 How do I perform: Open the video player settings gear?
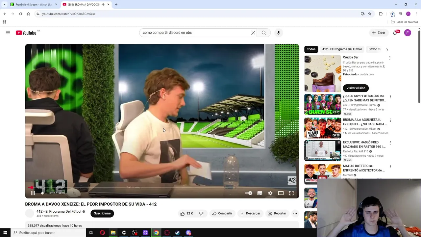(270, 193)
